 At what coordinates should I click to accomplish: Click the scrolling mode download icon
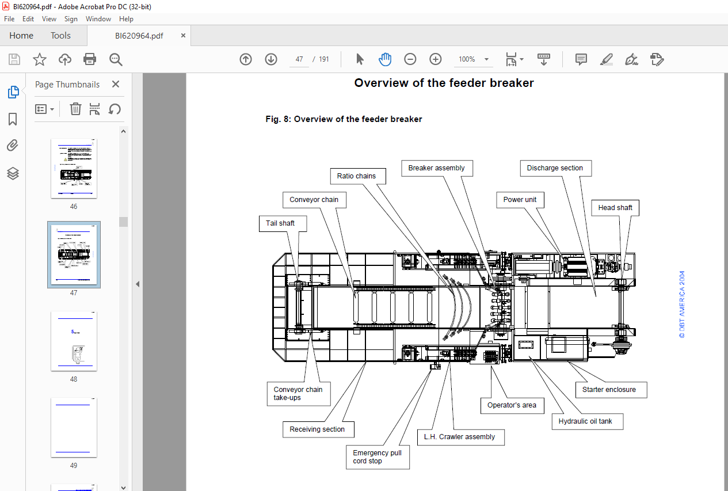click(544, 59)
